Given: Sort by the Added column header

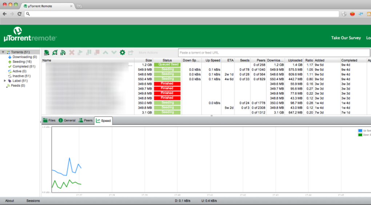Looking at the screenshot, I should coord(327,60).
